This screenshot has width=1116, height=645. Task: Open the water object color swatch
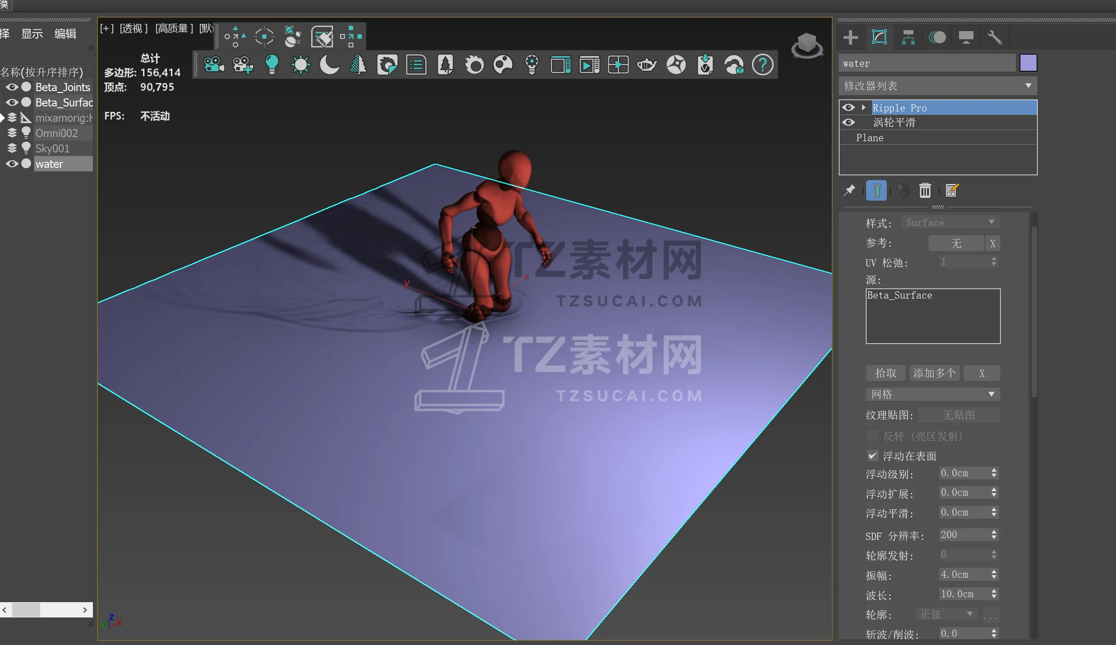coord(1028,63)
